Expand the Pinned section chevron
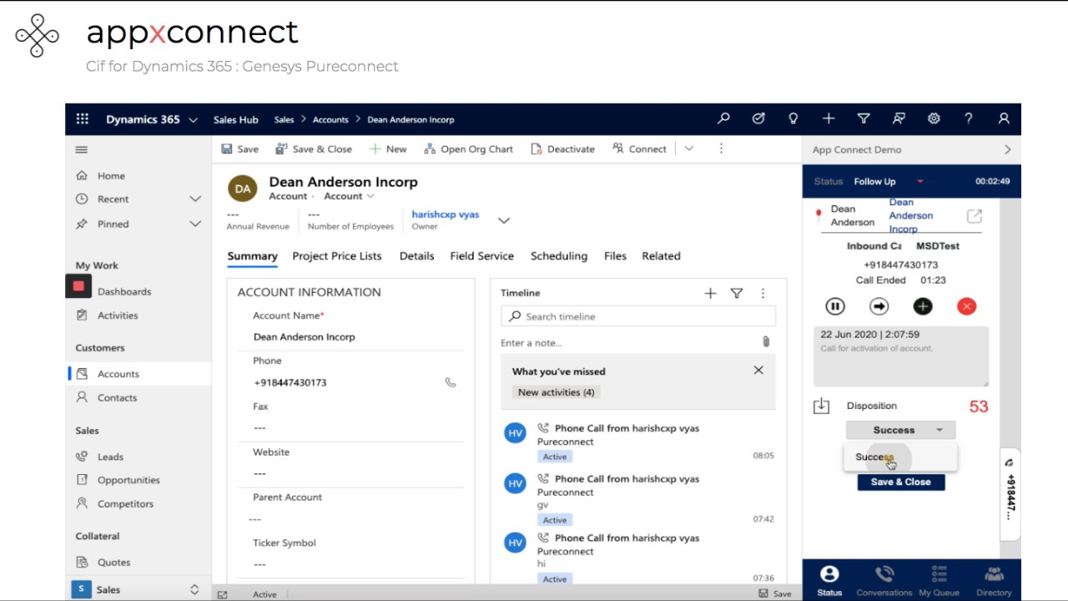The width and height of the screenshot is (1068, 601). pos(195,224)
